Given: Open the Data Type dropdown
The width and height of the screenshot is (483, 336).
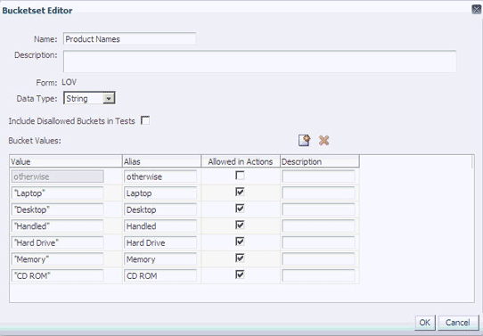Looking at the screenshot, I should tap(109, 99).
